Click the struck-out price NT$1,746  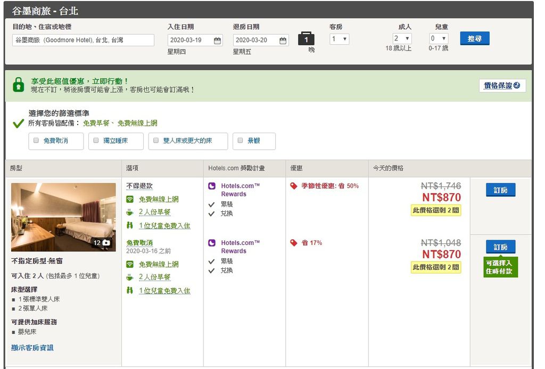441,186
